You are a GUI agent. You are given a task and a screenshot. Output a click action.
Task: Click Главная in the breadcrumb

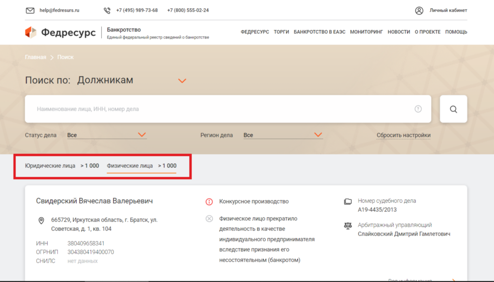click(x=36, y=57)
